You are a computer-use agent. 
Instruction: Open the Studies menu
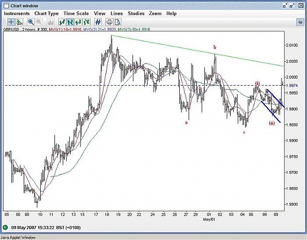coord(136,14)
